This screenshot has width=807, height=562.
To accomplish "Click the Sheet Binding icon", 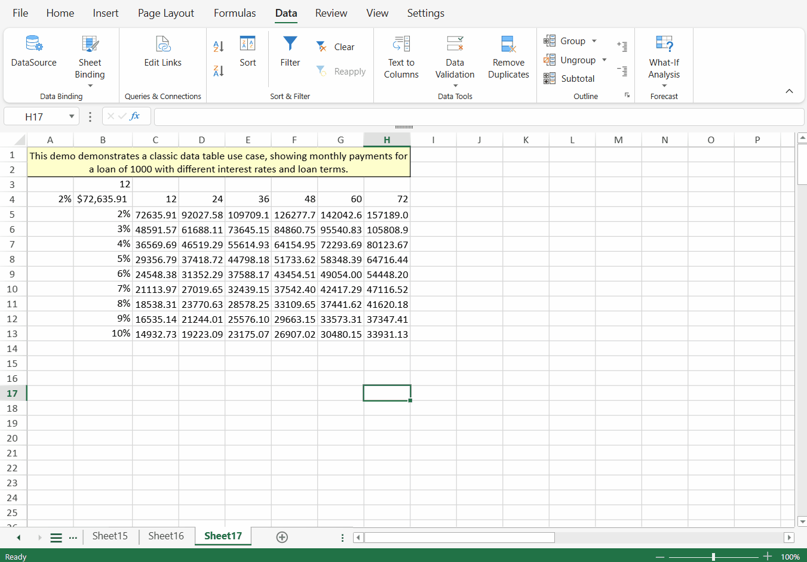I will 90,44.
